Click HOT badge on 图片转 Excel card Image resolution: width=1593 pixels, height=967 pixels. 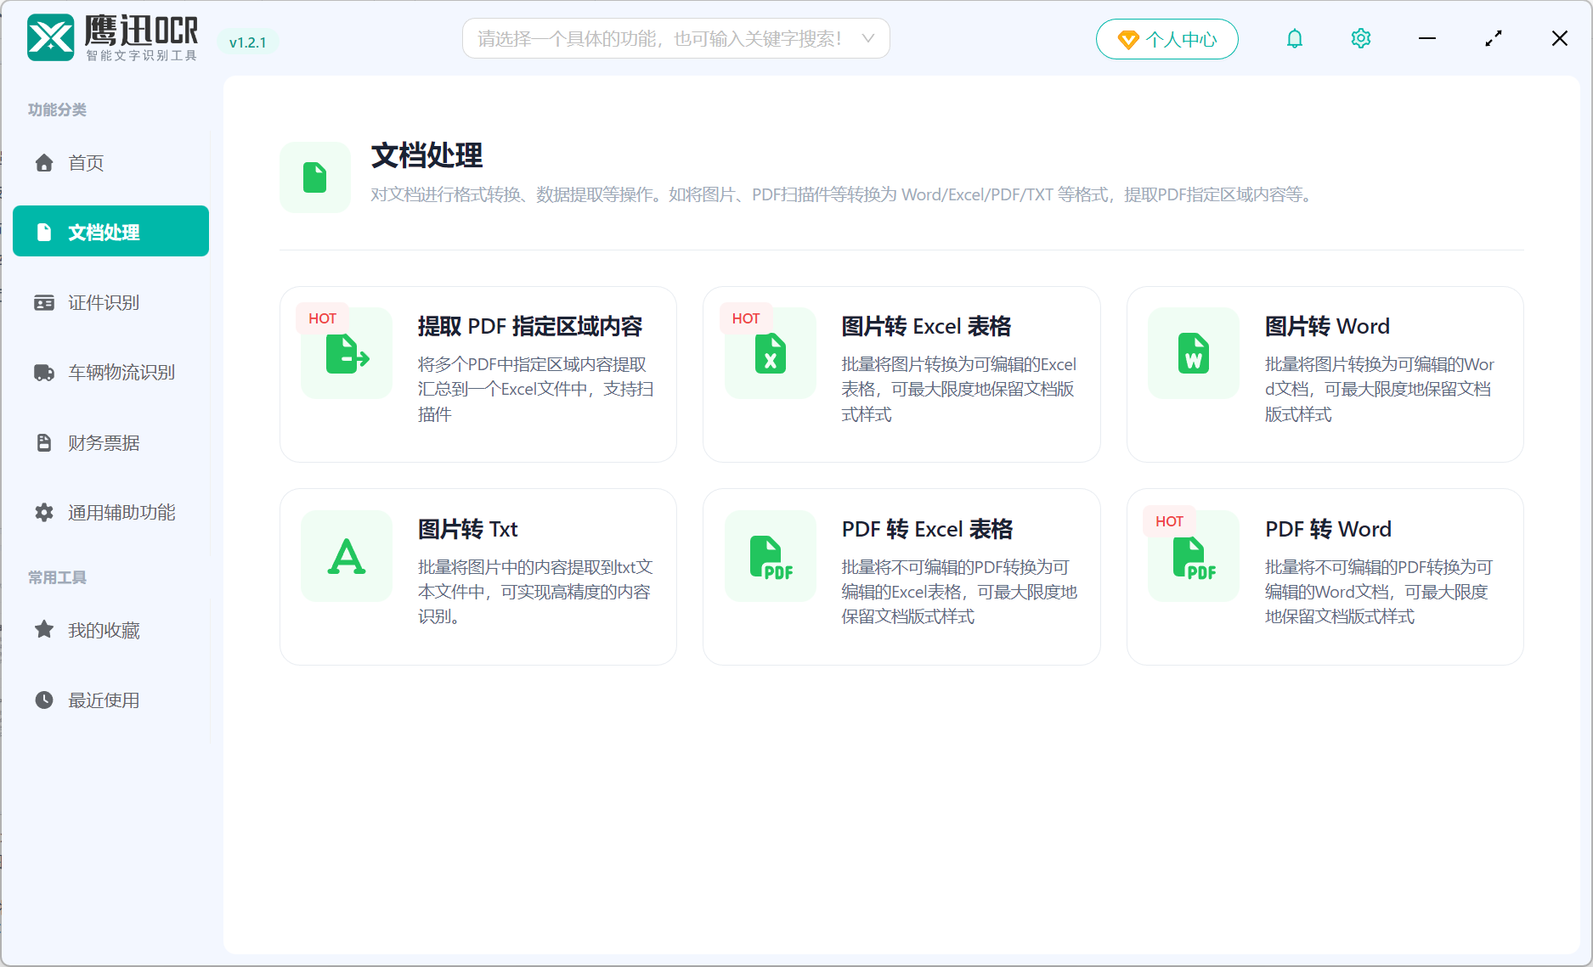(746, 318)
